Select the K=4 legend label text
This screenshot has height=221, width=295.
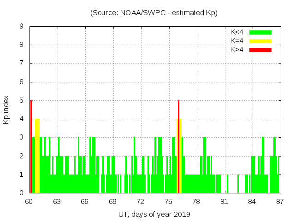point(237,41)
